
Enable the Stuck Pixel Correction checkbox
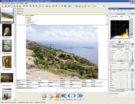pos(110,92)
